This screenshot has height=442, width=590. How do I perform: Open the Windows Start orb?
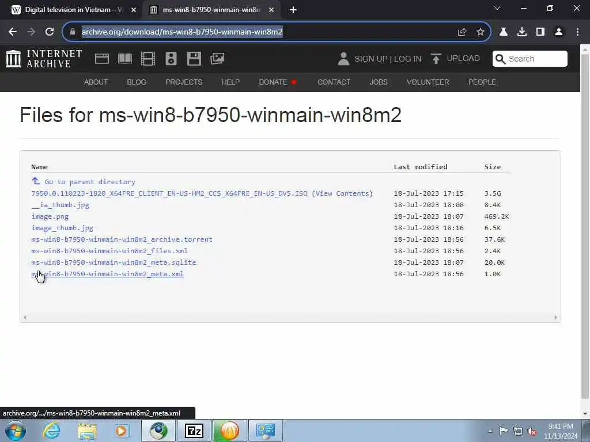16,430
